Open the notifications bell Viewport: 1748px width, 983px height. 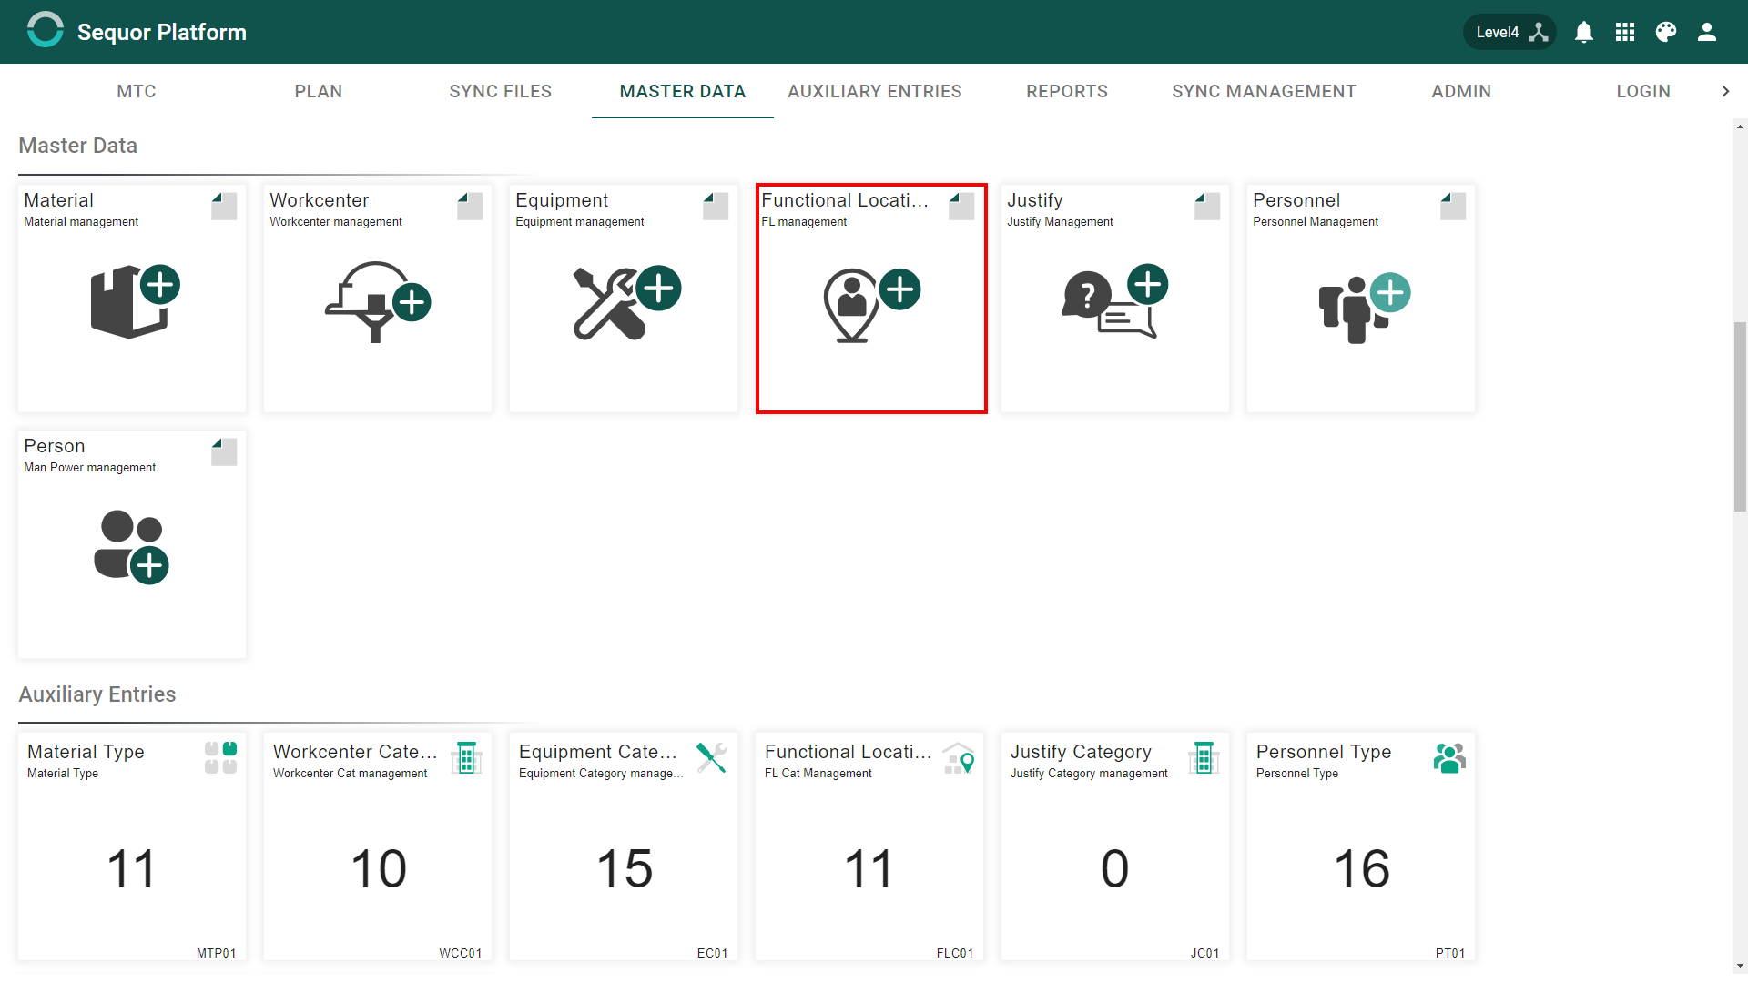click(1584, 32)
